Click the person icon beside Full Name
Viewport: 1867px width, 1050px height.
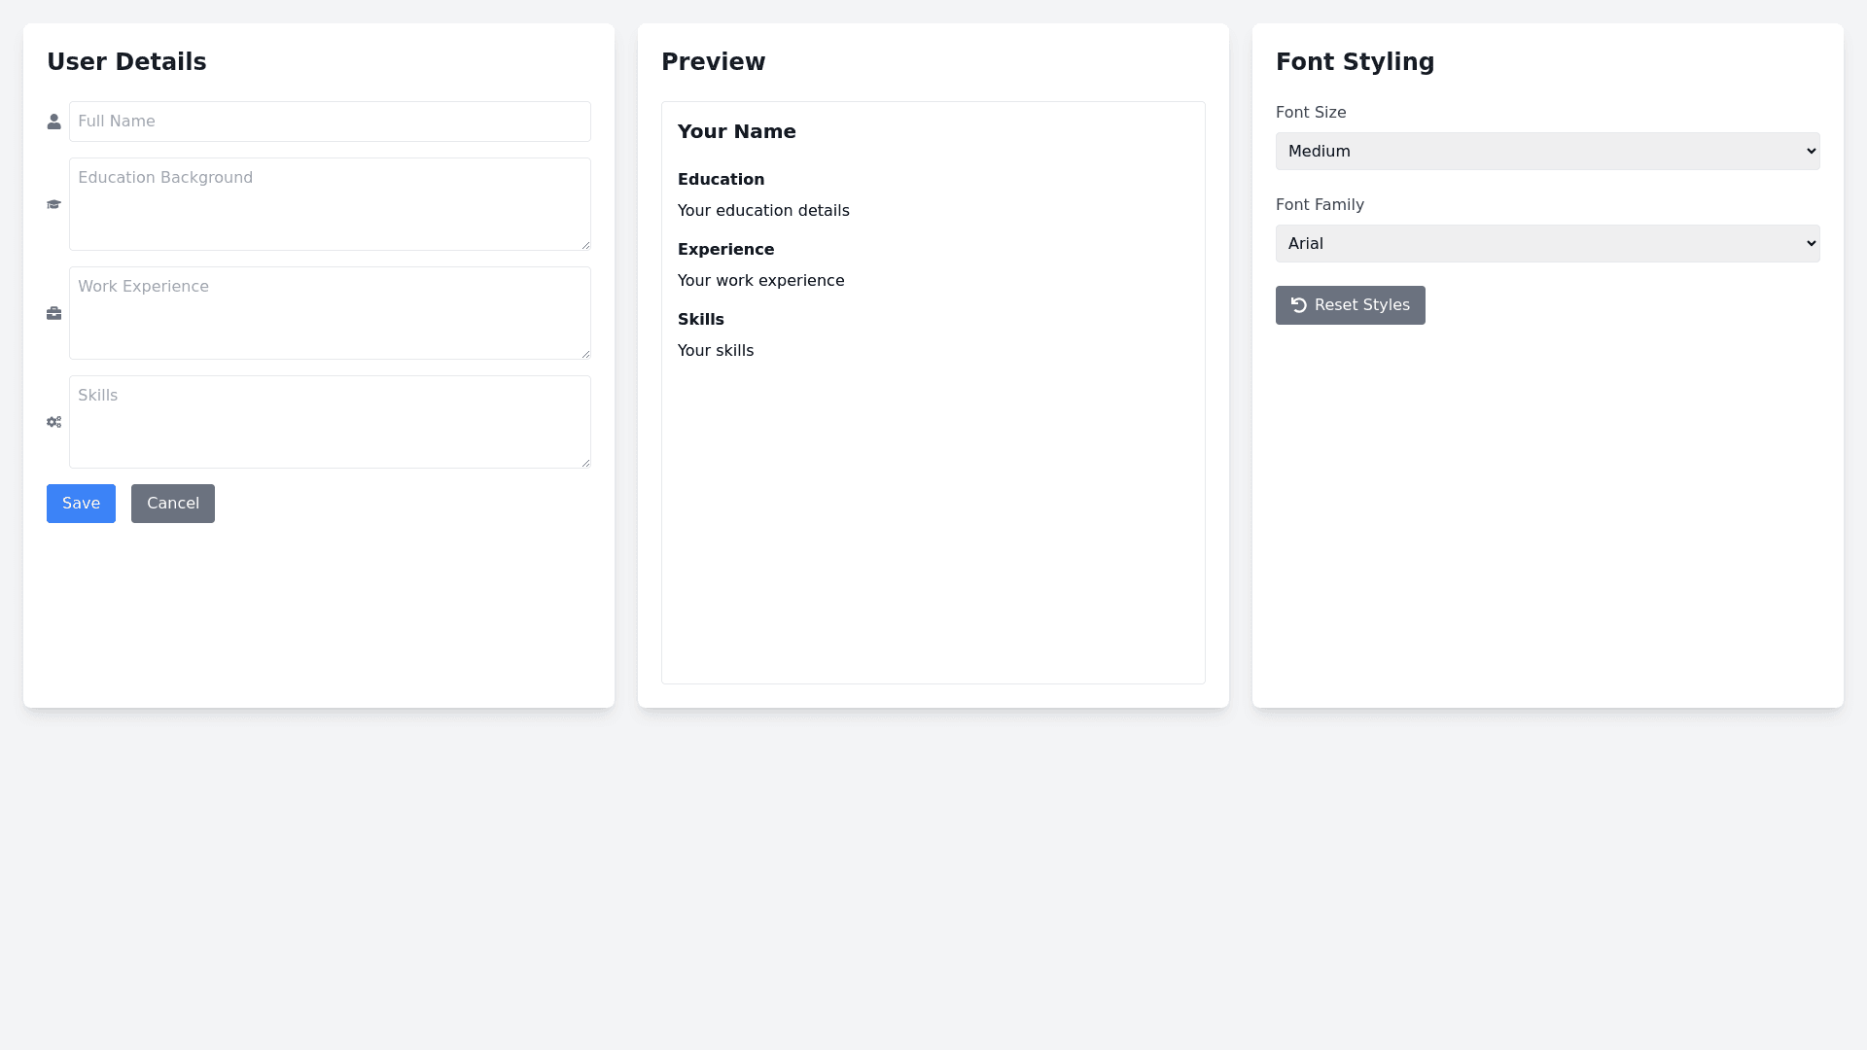[x=53, y=122]
